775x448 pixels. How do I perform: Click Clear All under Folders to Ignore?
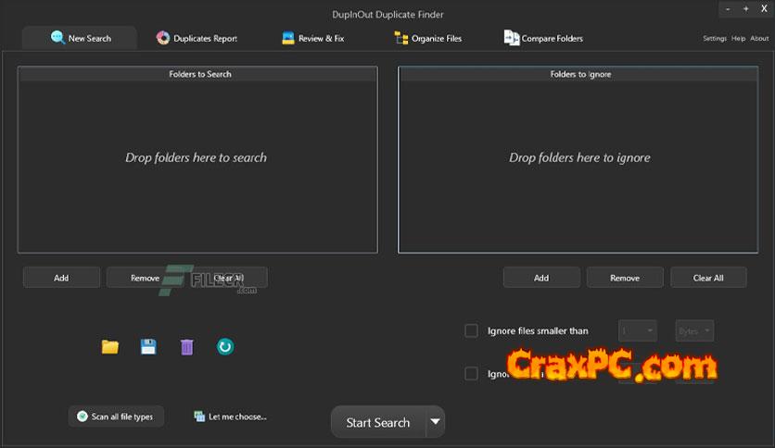(x=708, y=278)
